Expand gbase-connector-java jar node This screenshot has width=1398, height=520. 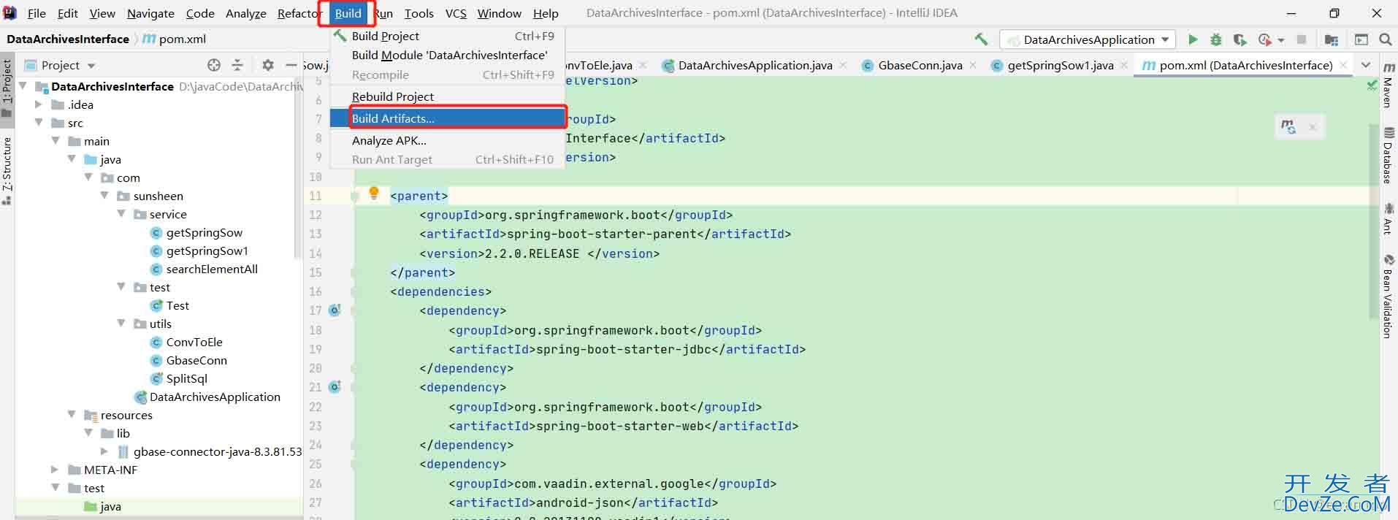point(104,451)
